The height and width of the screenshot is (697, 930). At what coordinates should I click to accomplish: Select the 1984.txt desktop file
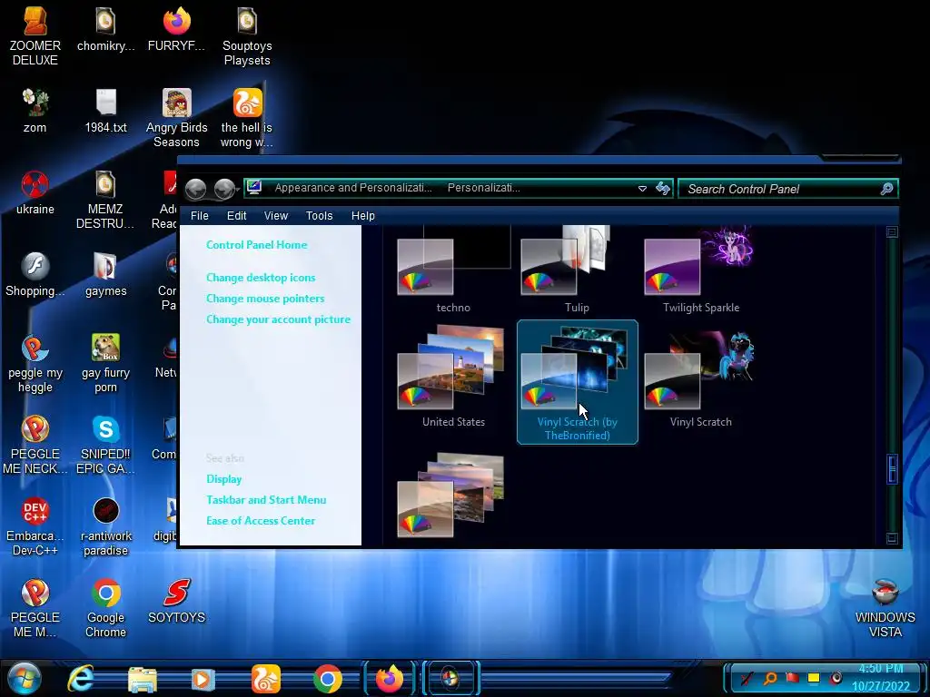point(105,111)
